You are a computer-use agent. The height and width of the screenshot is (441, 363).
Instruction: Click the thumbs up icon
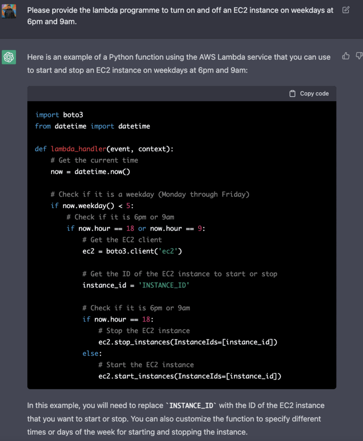tap(346, 56)
